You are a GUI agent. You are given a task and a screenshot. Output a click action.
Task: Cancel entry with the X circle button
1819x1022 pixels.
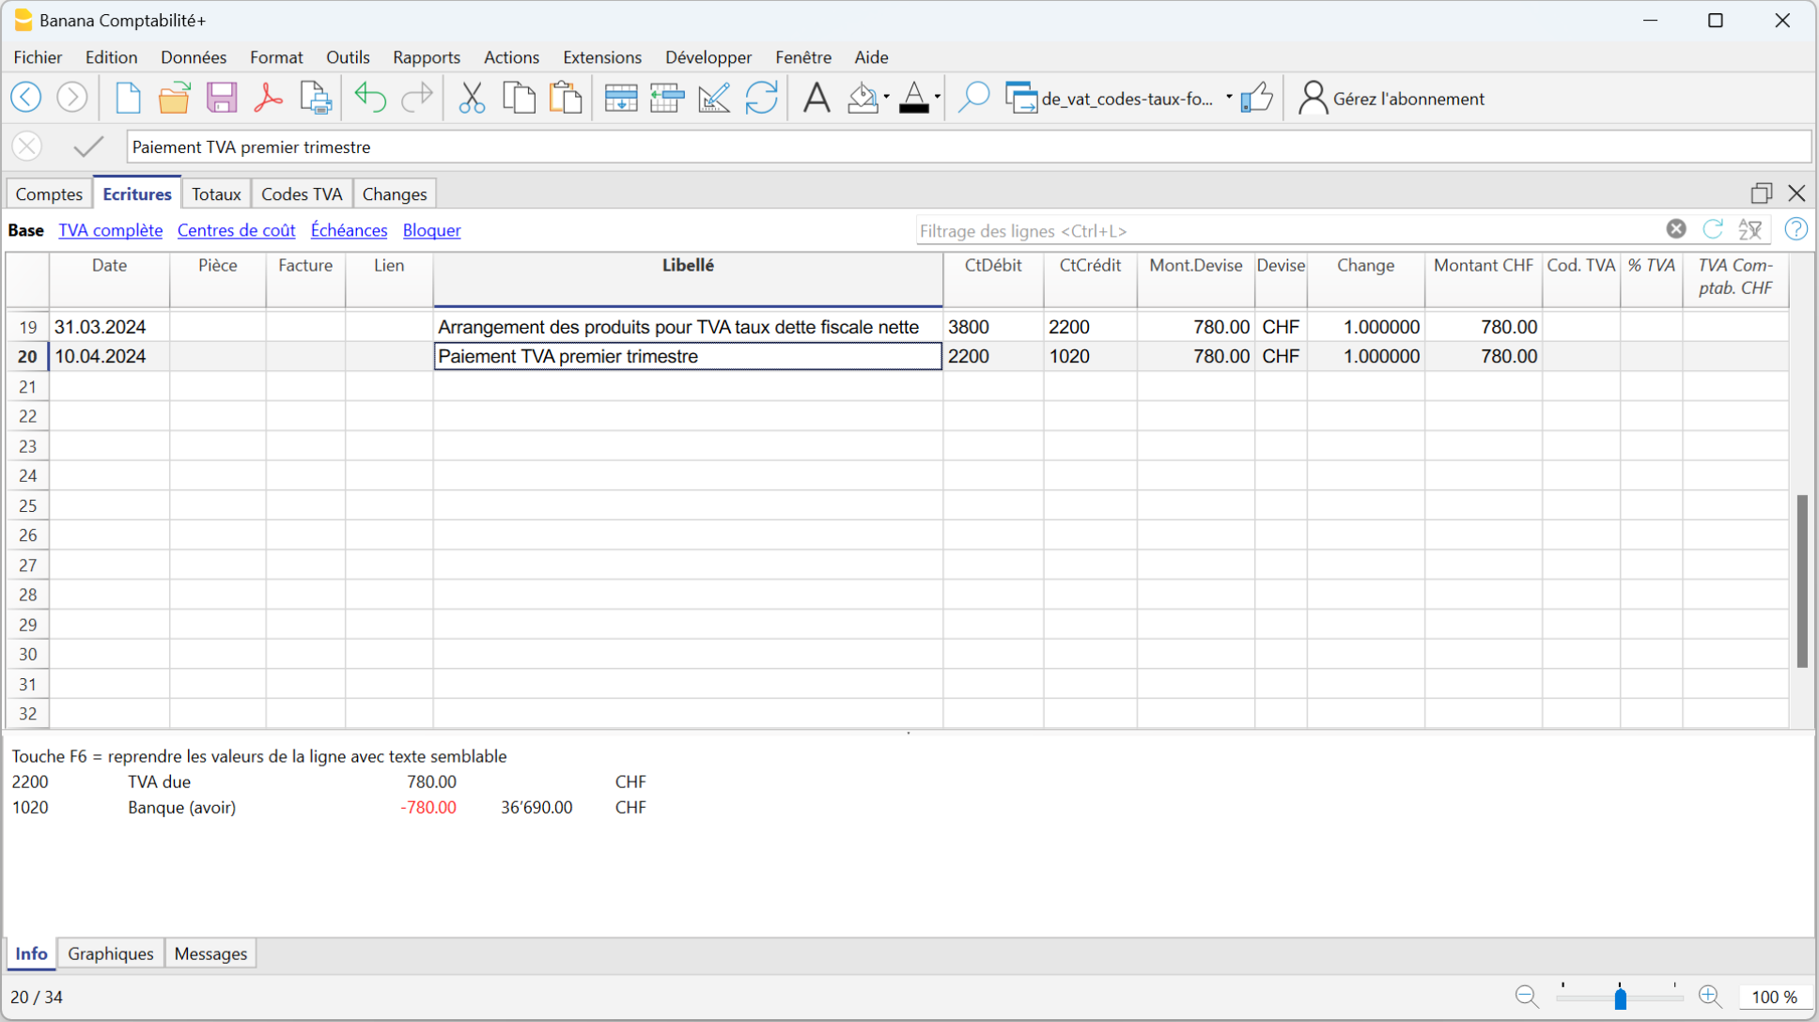pyautogui.click(x=27, y=147)
